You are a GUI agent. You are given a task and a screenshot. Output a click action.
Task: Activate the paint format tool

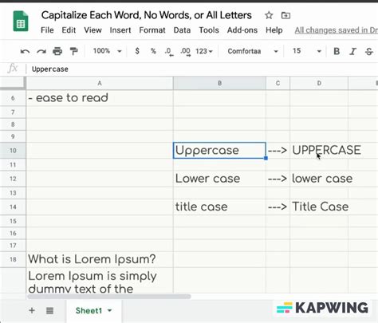(x=73, y=51)
